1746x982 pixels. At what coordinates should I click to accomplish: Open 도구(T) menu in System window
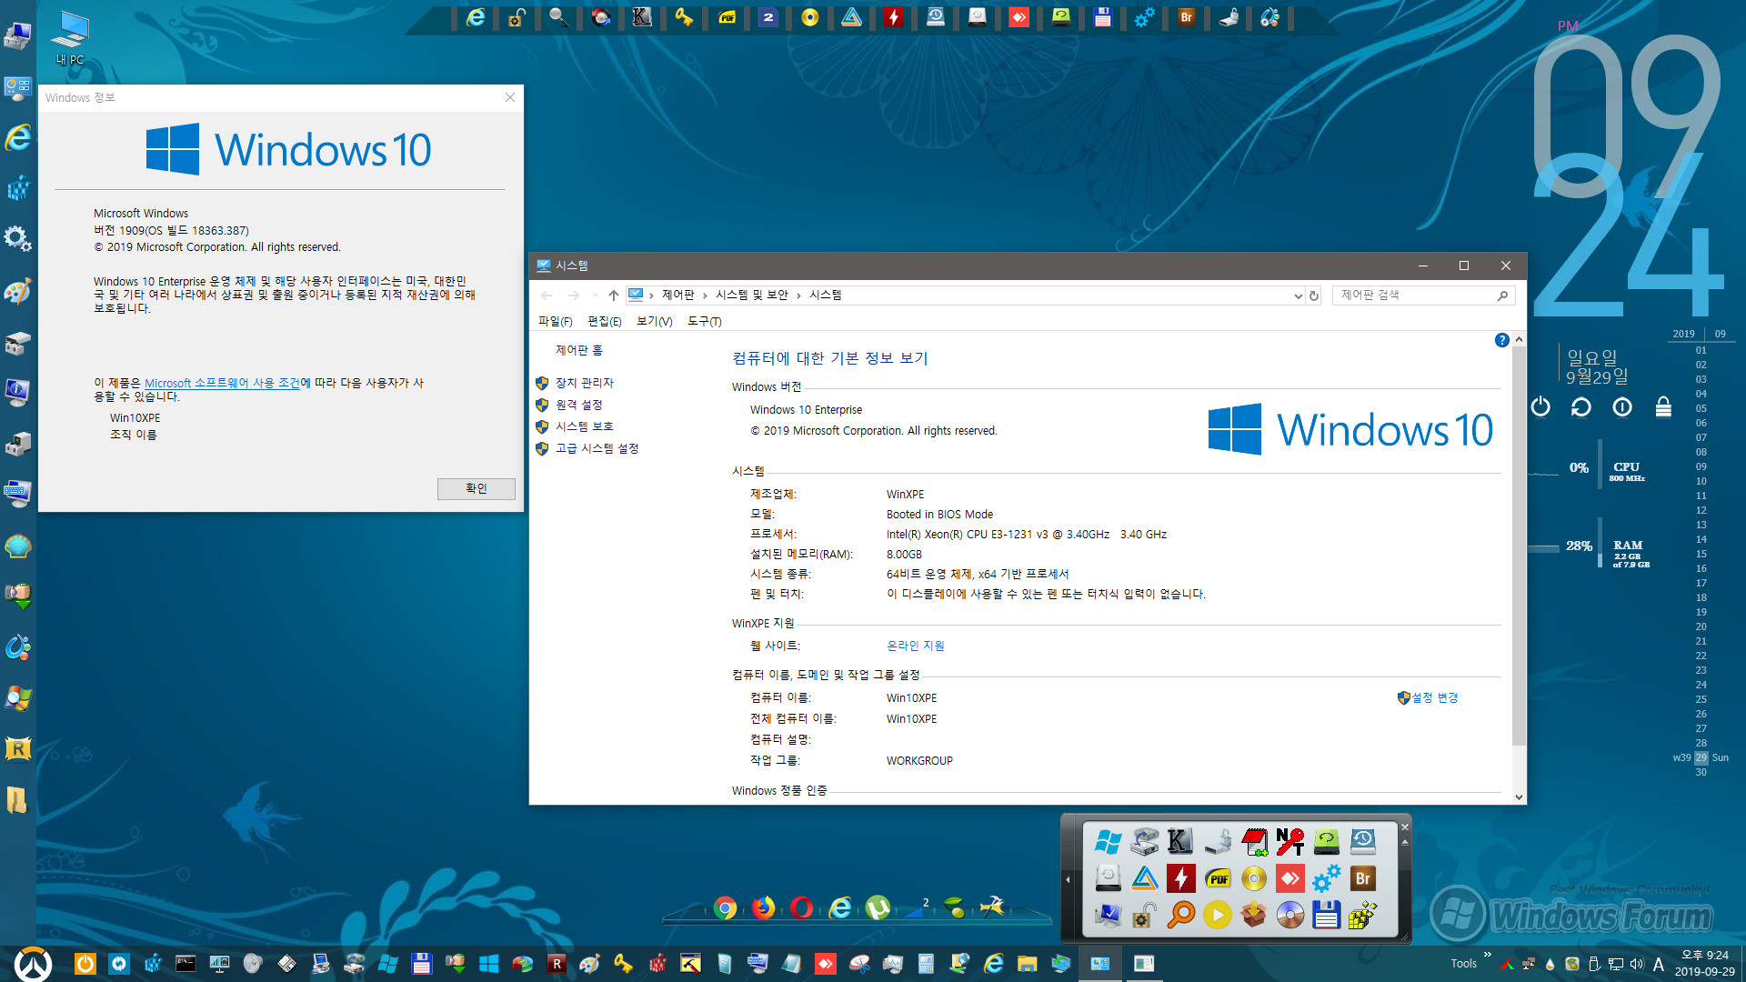coord(704,321)
